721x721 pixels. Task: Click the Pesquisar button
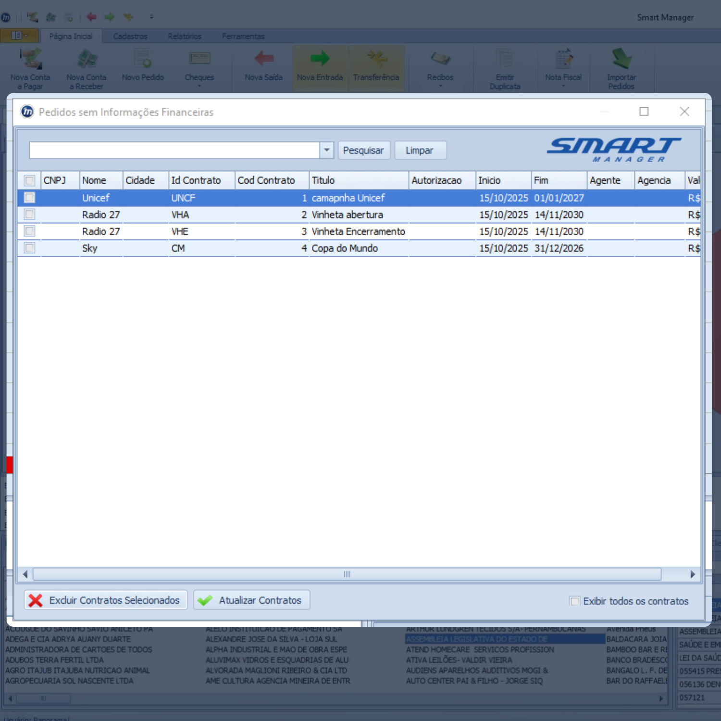tap(364, 150)
